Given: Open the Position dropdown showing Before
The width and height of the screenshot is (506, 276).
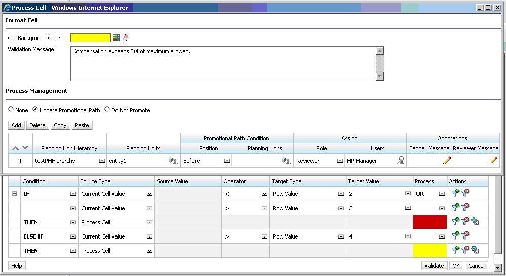Looking at the screenshot, I should click(227, 161).
